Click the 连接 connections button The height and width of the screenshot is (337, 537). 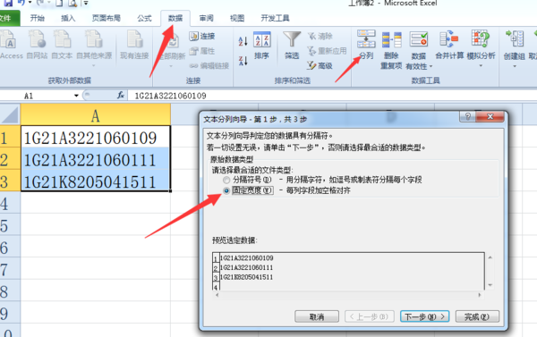click(202, 36)
